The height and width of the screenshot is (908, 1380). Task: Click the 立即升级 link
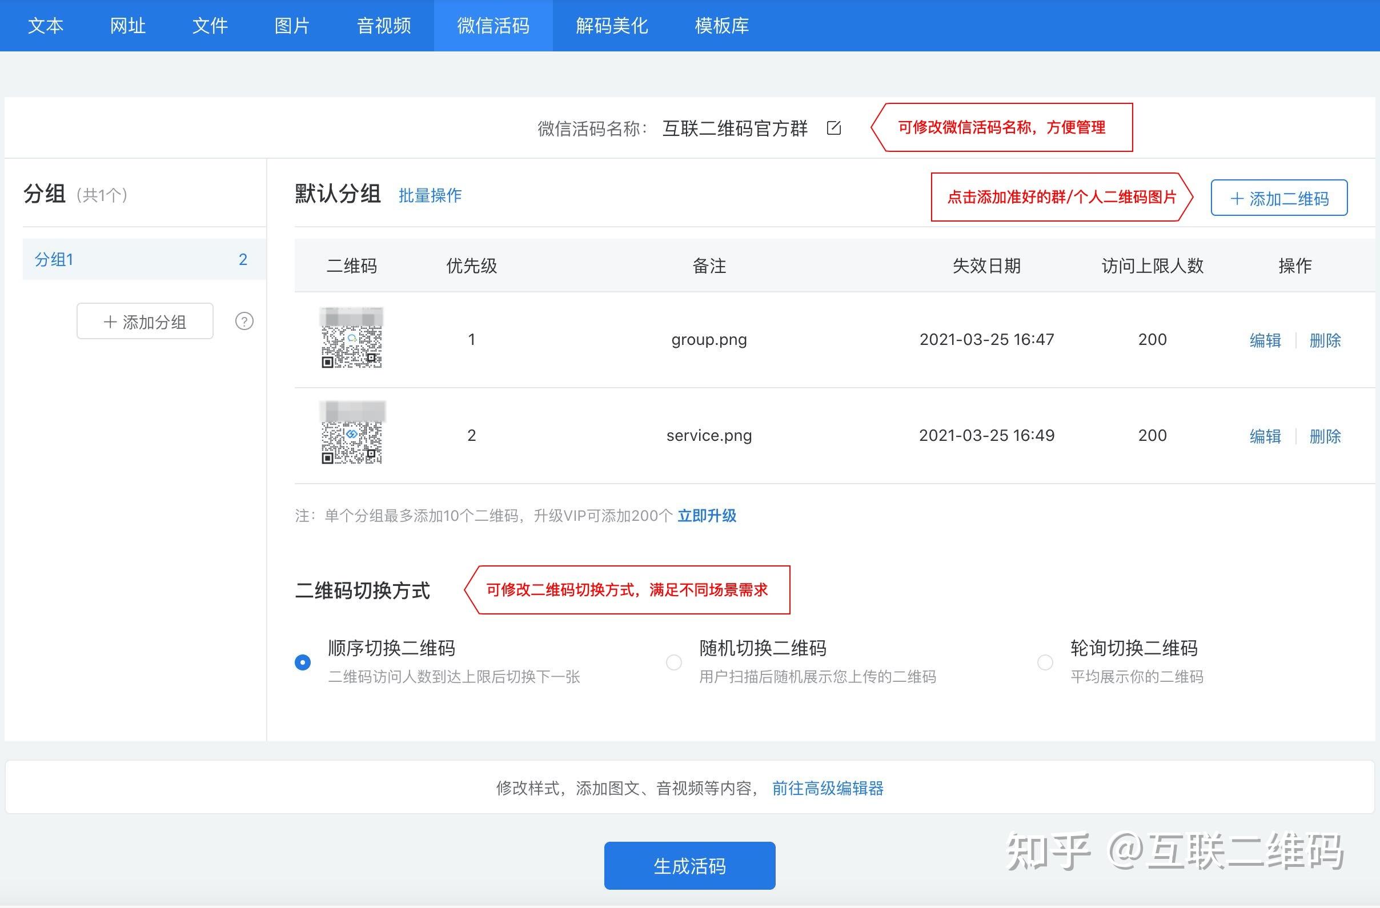pyautogui.click(x=707, y=516)
